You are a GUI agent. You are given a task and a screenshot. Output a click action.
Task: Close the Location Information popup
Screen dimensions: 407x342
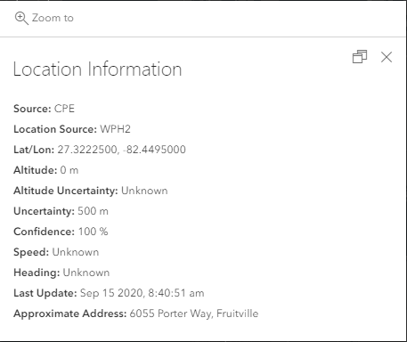tap(387, 57)
